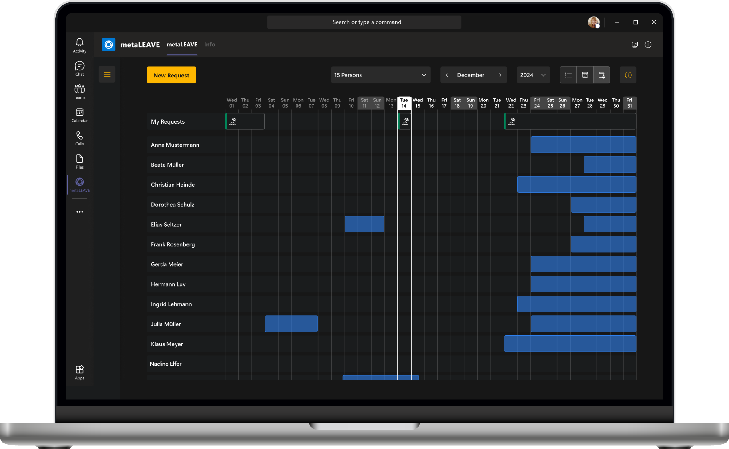
Task: Click the December month label
Action: [471, 75]
